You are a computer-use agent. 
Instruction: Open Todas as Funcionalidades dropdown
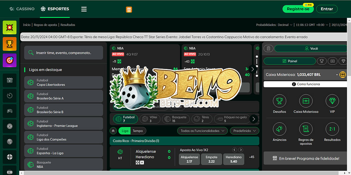coord(202,131)
